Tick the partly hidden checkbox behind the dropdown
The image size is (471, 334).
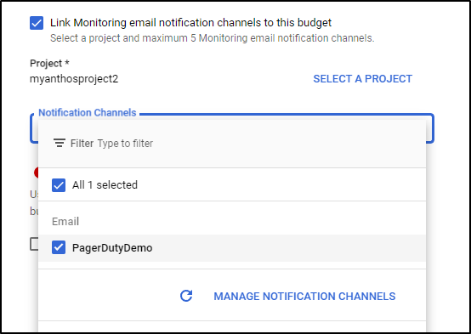coord(34,244)
